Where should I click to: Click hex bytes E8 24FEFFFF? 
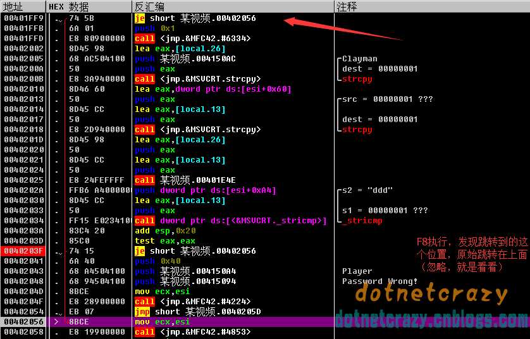[97, 180]
